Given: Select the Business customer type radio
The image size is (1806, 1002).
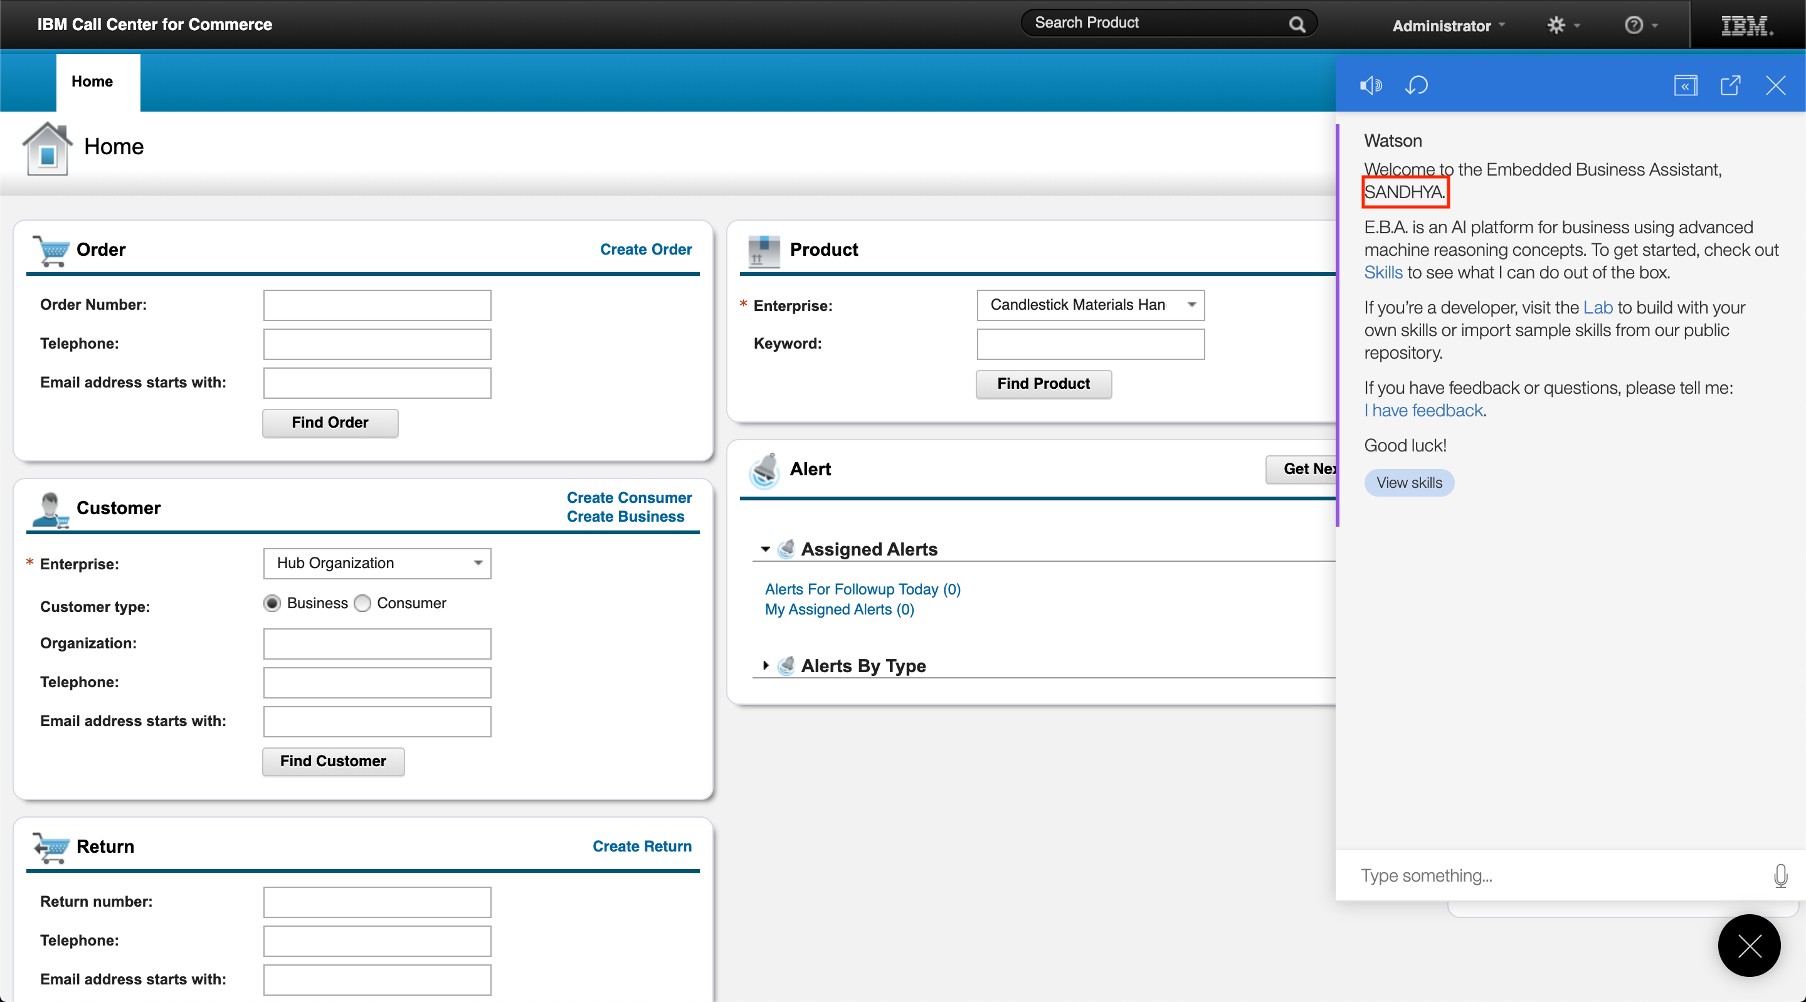Looking at the screenshot, I should click(x=272, y=603).
